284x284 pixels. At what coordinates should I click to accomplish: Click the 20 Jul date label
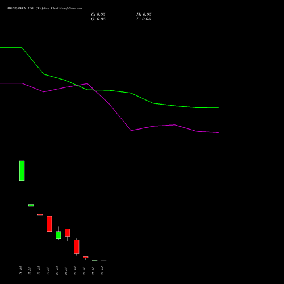tap(57, 270)
